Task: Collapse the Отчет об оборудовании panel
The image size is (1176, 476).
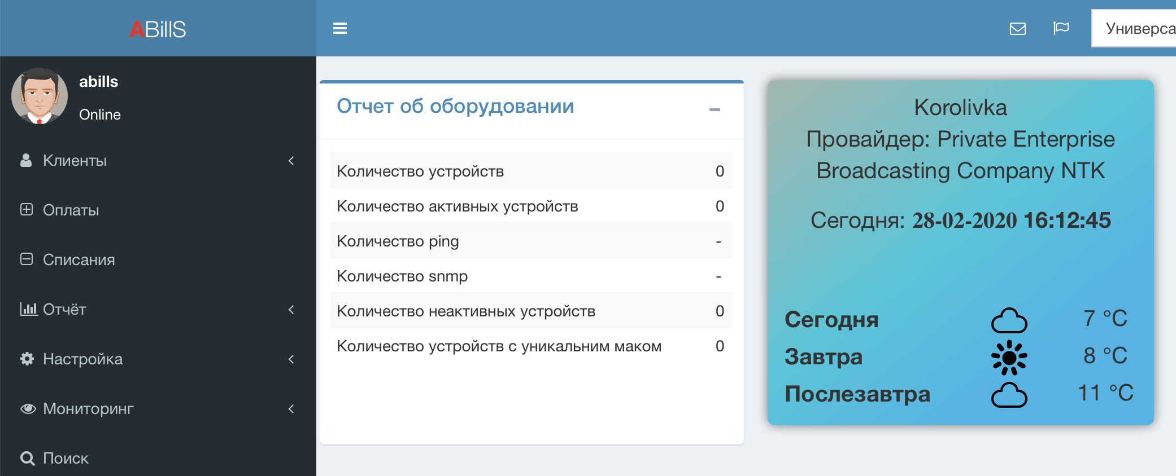Action: [715, 109]
